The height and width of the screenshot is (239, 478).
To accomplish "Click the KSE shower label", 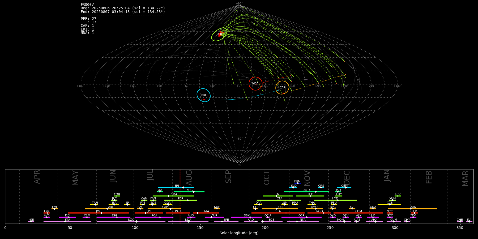I will tap(31, 220).
